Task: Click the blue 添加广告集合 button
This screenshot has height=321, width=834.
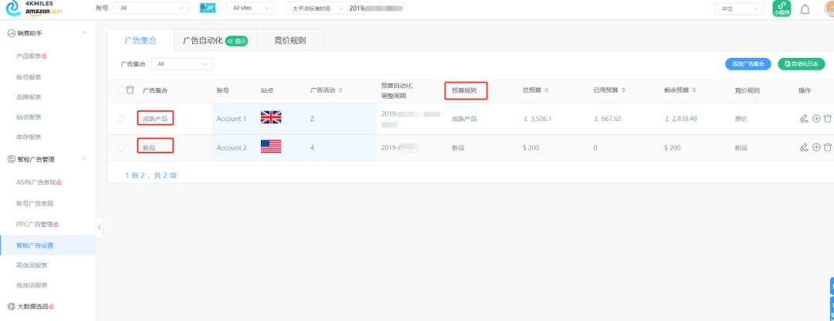Action: coord(748,64)
